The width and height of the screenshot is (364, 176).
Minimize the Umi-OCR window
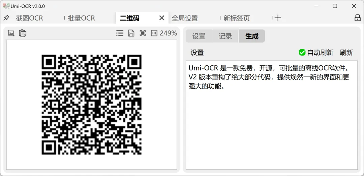[x=316, y=6]
